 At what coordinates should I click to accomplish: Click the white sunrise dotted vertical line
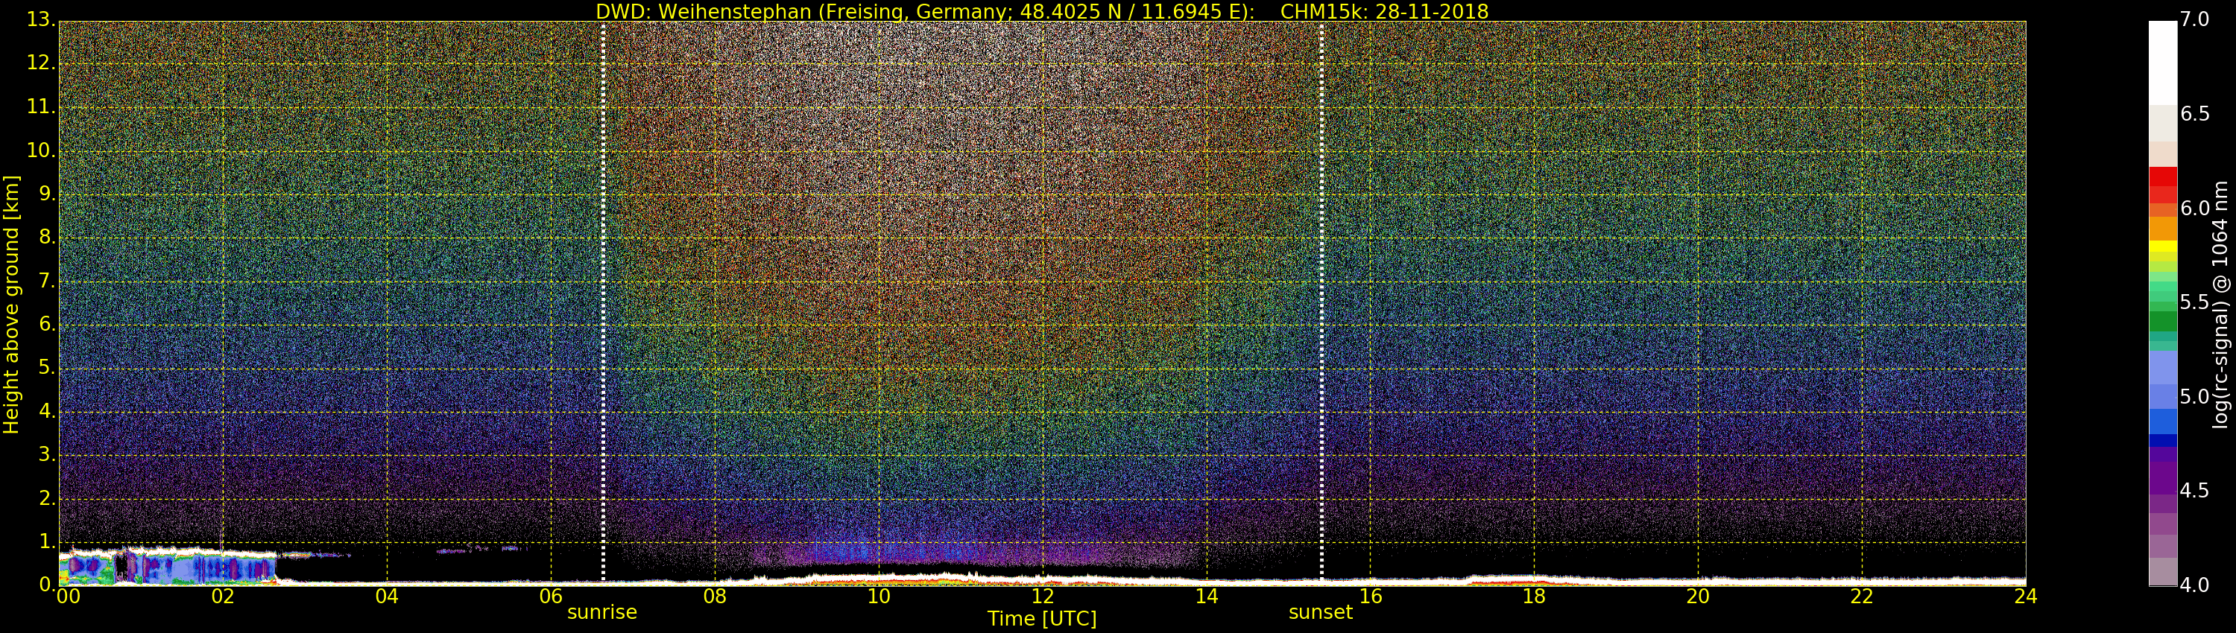coord(602,304)
